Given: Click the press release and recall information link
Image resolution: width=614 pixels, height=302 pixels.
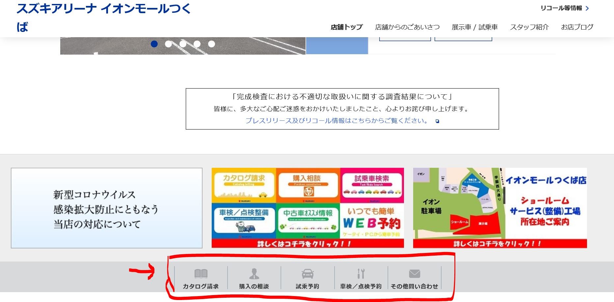Looking at the screenshot, I should (x=336, y=121).
